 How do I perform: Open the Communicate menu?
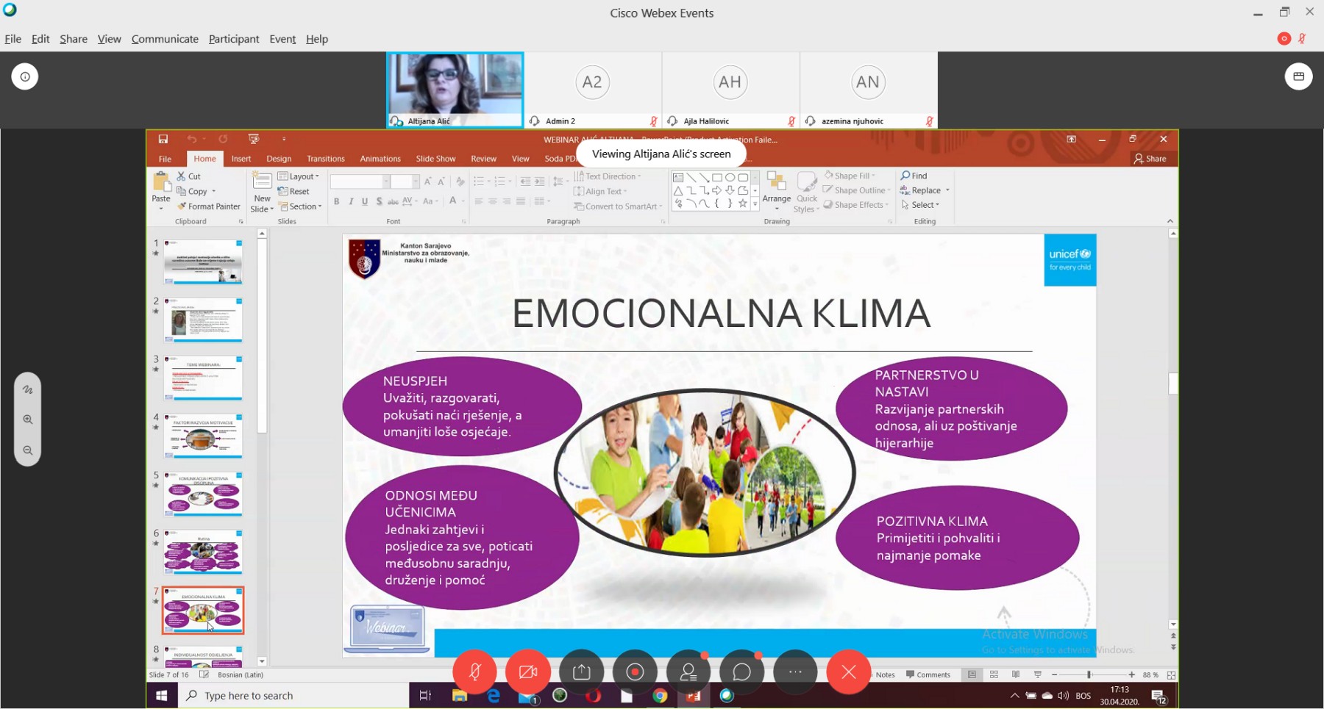click(165, 39)
